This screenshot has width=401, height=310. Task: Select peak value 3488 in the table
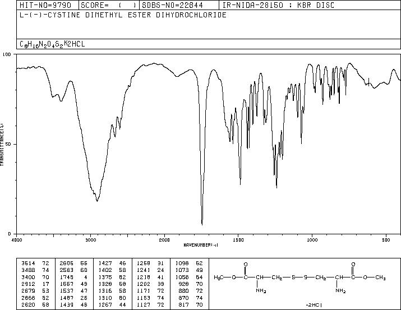pos(28,270)
